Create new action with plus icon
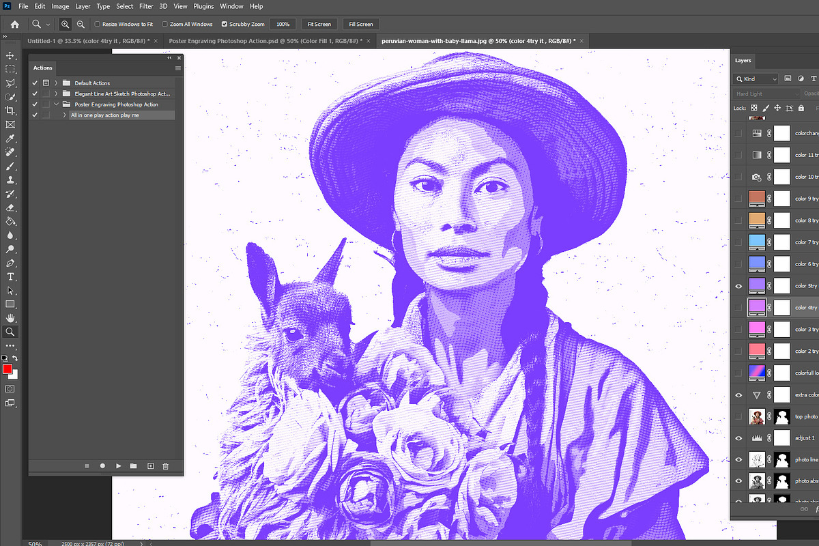819x546 pixels. tap(150, 465)
